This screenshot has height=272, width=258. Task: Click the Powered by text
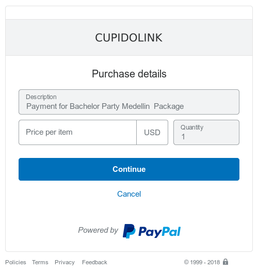98,230
